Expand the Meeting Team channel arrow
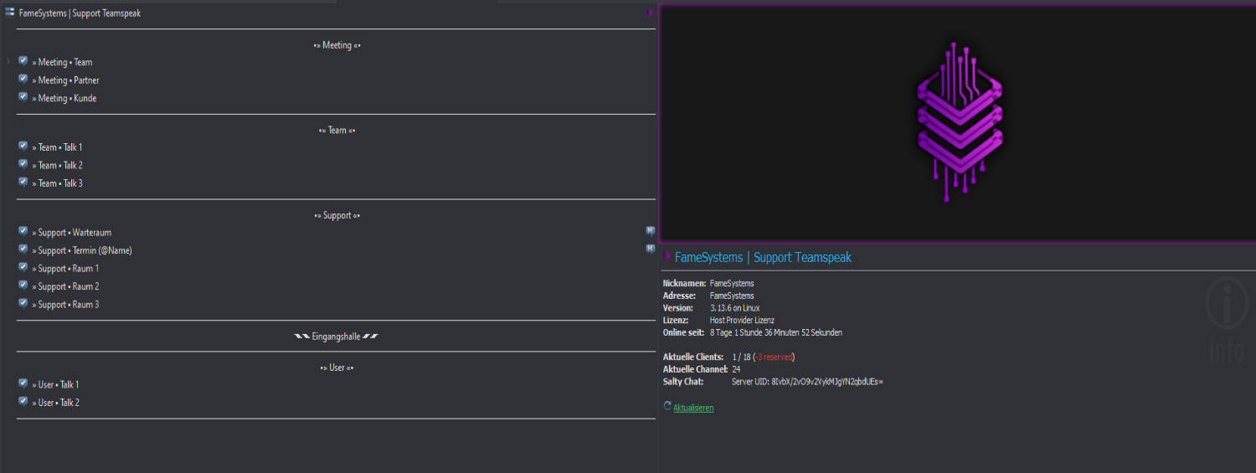Viewport: 1256px width, 473px height. coord(8,62)
